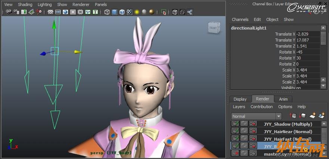Click the Channel Box scroll up arrow
329x159 pixels.
(x=323, y=28)
